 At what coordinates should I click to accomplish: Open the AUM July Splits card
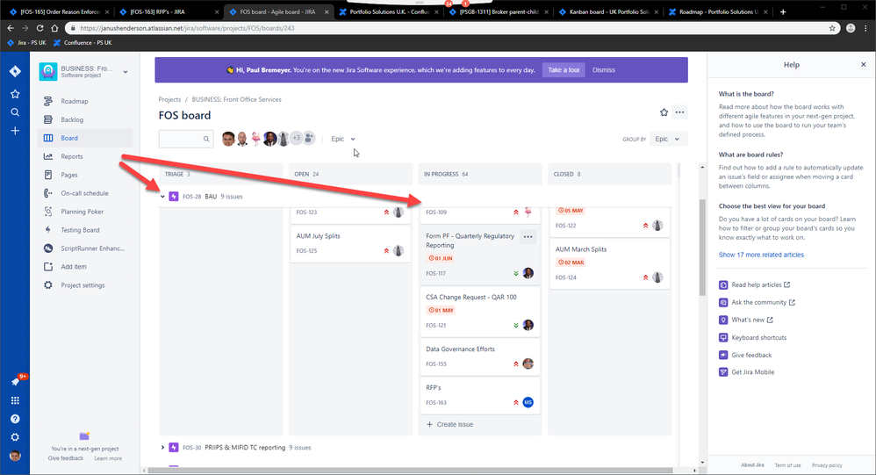(350, 244)
